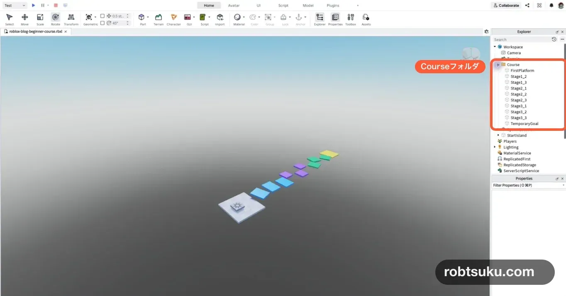
Task: Click the Script icon in the toolbar
Action: coord(203,17)
